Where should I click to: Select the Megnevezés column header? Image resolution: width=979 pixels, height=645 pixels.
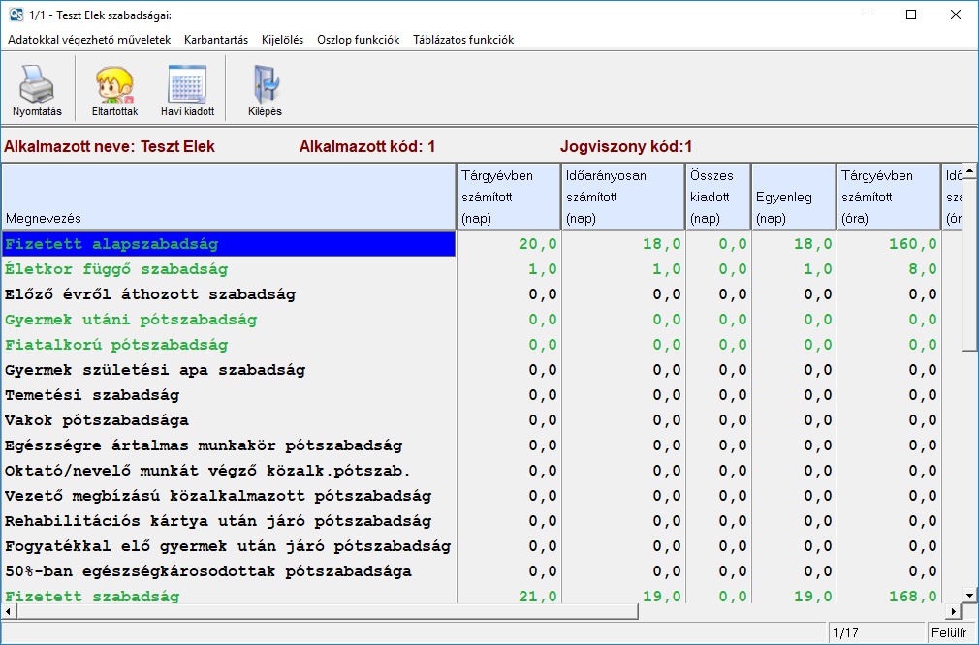pos(229,197)
